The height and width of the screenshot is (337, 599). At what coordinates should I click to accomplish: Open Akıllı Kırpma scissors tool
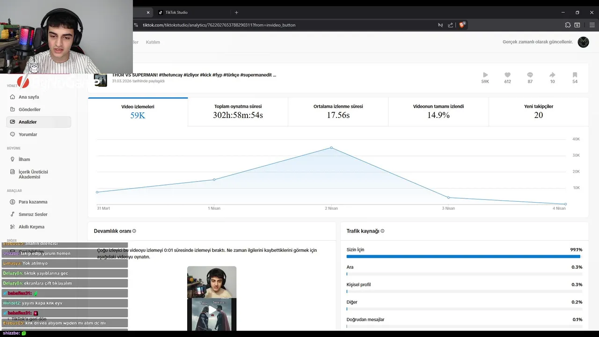[13, 227]
